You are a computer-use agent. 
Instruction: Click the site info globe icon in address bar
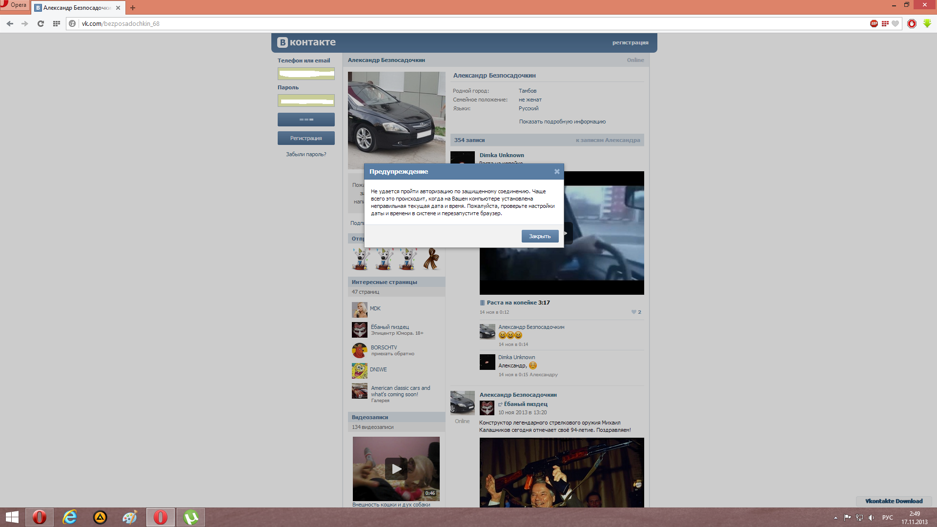point(72,23)
